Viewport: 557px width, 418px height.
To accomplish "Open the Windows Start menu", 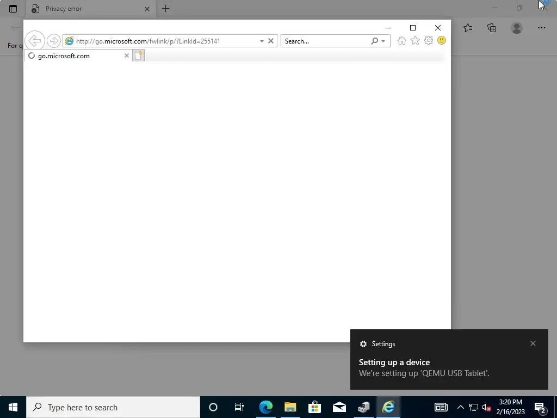I will tap(13, 407).
